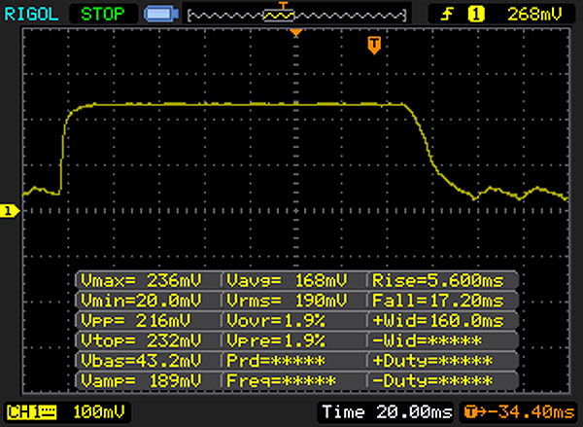Click the trigger channel 1 badge

tap(476, 15)
